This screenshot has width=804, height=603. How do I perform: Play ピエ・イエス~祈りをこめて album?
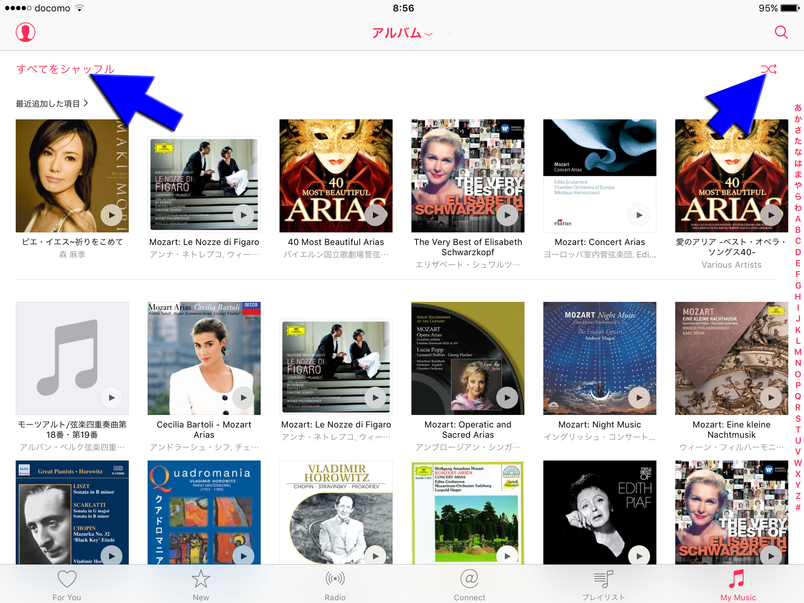111,215
